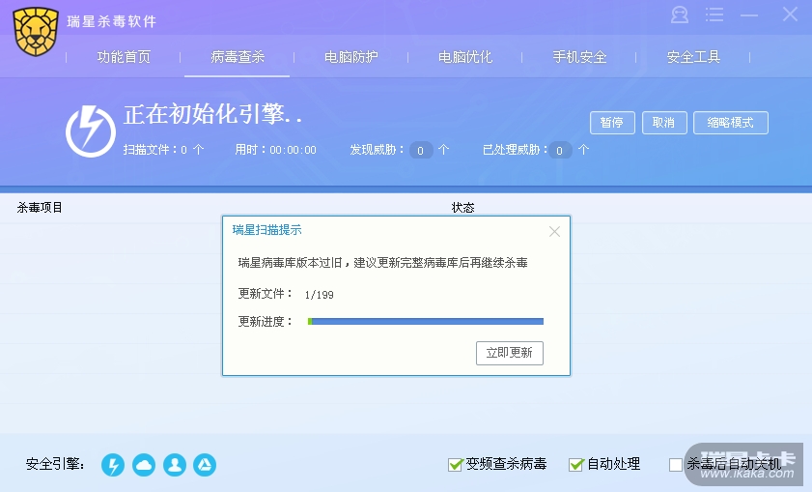Click the large lightning scan status icon

pyautogui.click(x=91, y=131)
